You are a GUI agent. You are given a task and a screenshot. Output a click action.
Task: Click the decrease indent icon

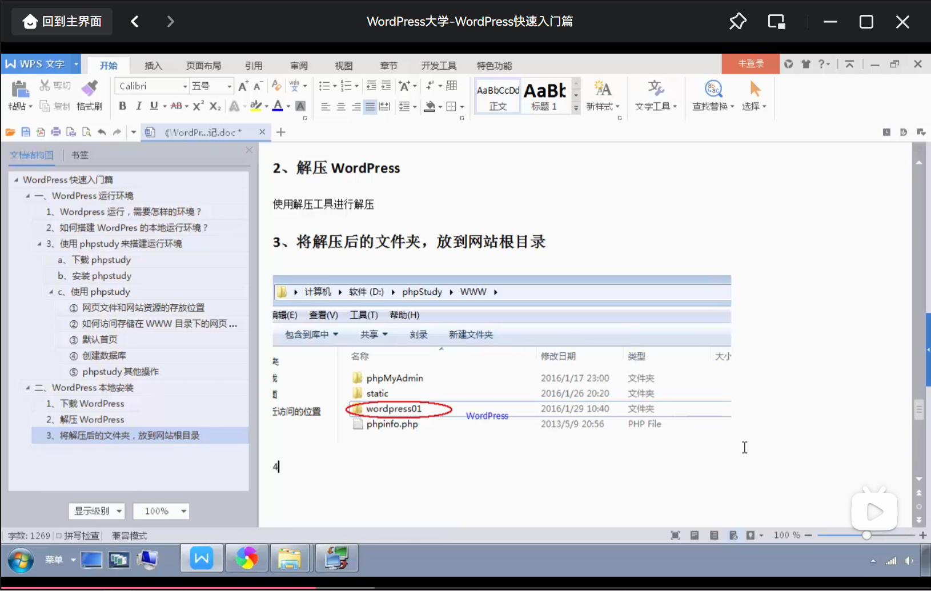pyautogui.click(x=371, y=86)
